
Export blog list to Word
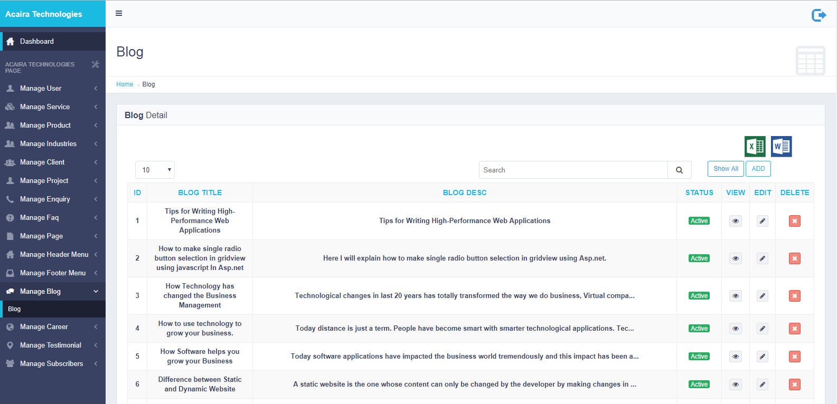click(x=781, y=147)
